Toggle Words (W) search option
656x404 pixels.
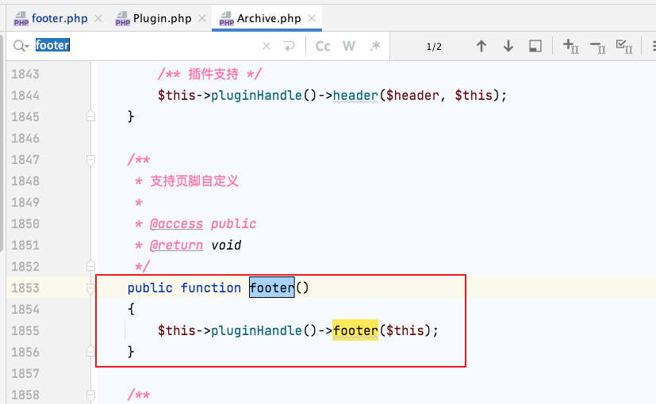click(348, 46)
